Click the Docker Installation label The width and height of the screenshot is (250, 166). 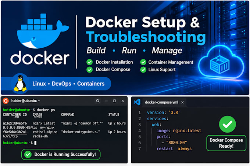click(x=114, y=62)
